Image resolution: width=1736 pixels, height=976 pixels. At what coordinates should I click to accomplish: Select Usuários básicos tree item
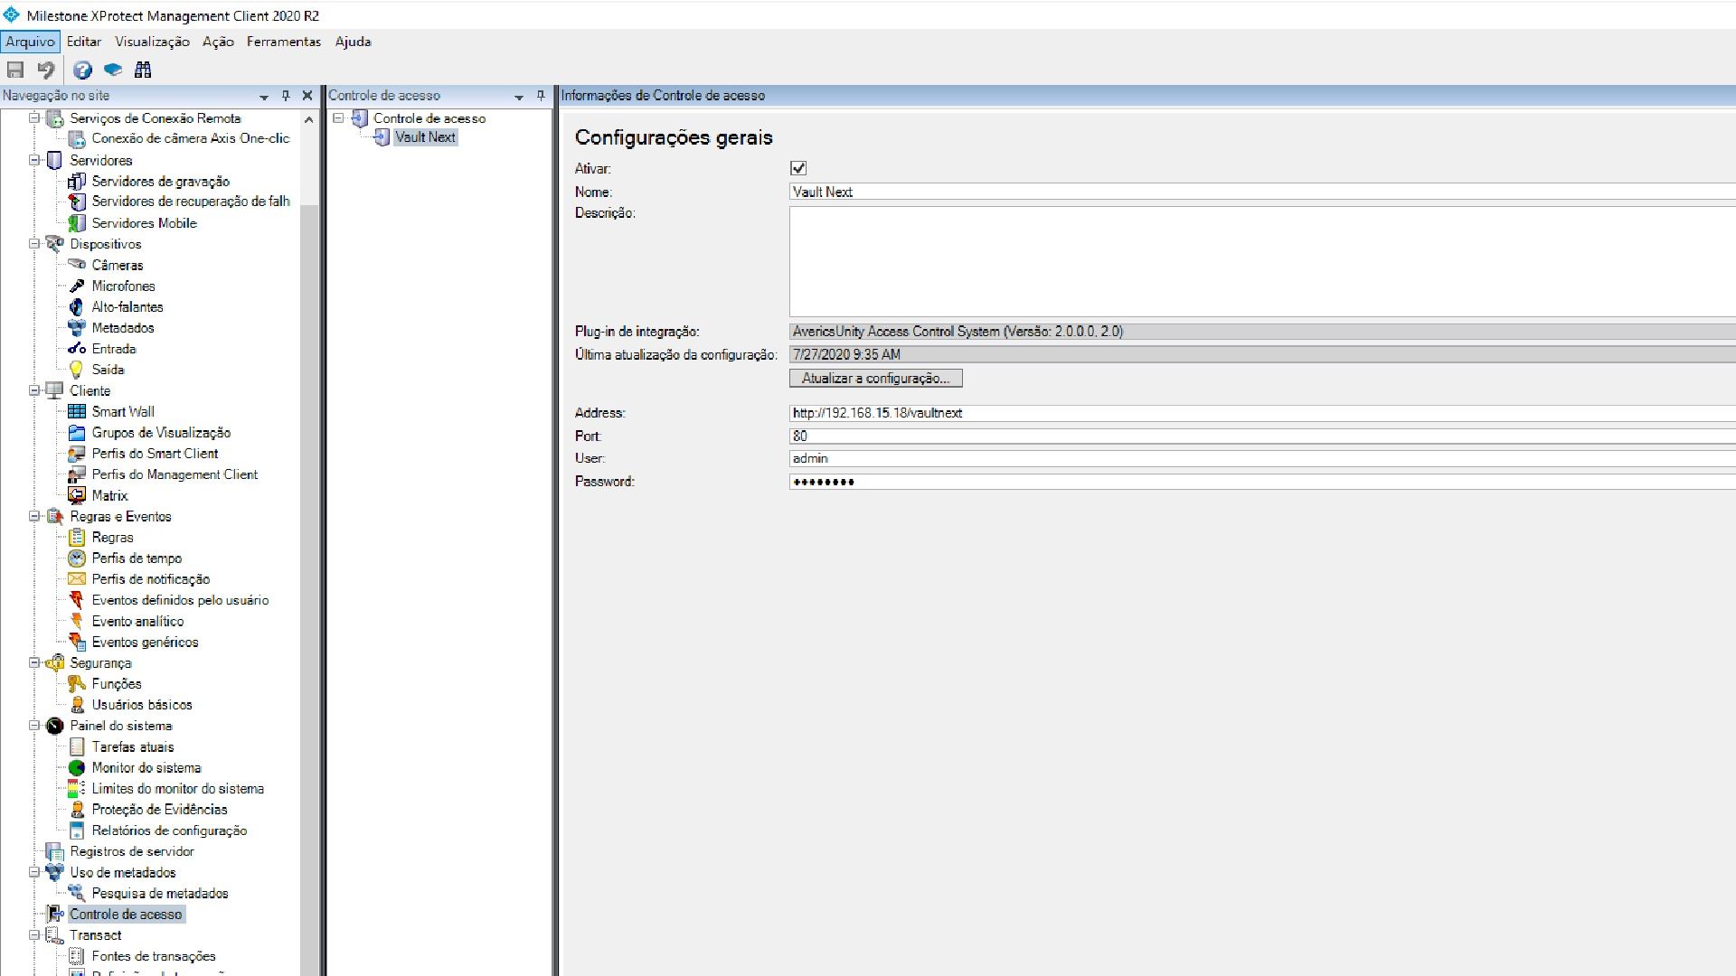(x=142, y=705)
